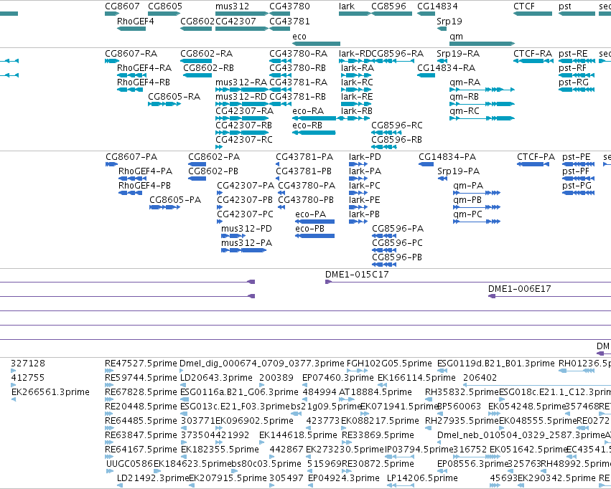Screen dimensions: 611x489
Task: Click transcript eco-RA label
Action: click(308, 111)
